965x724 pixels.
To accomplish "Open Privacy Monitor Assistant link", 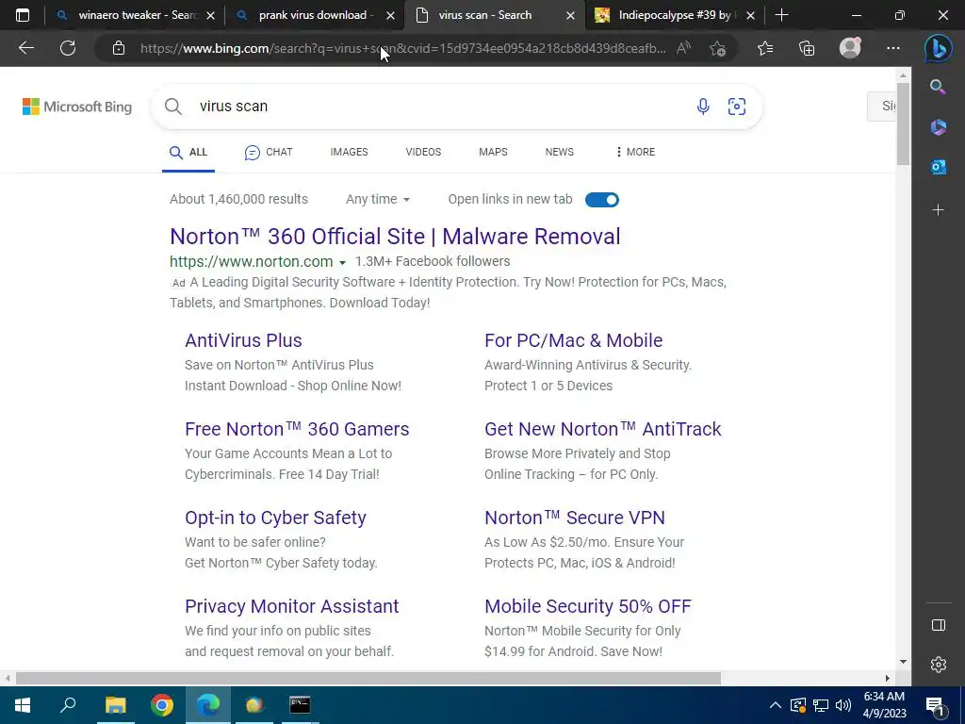I will click(292, 606).
